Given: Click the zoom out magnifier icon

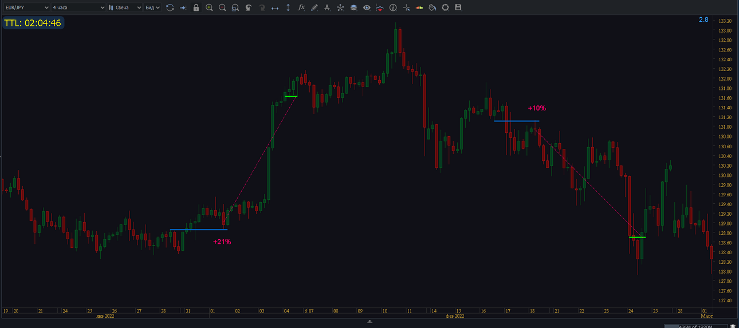Looking at the screenshot, I should pyautogui.click(x=222, y=7).
